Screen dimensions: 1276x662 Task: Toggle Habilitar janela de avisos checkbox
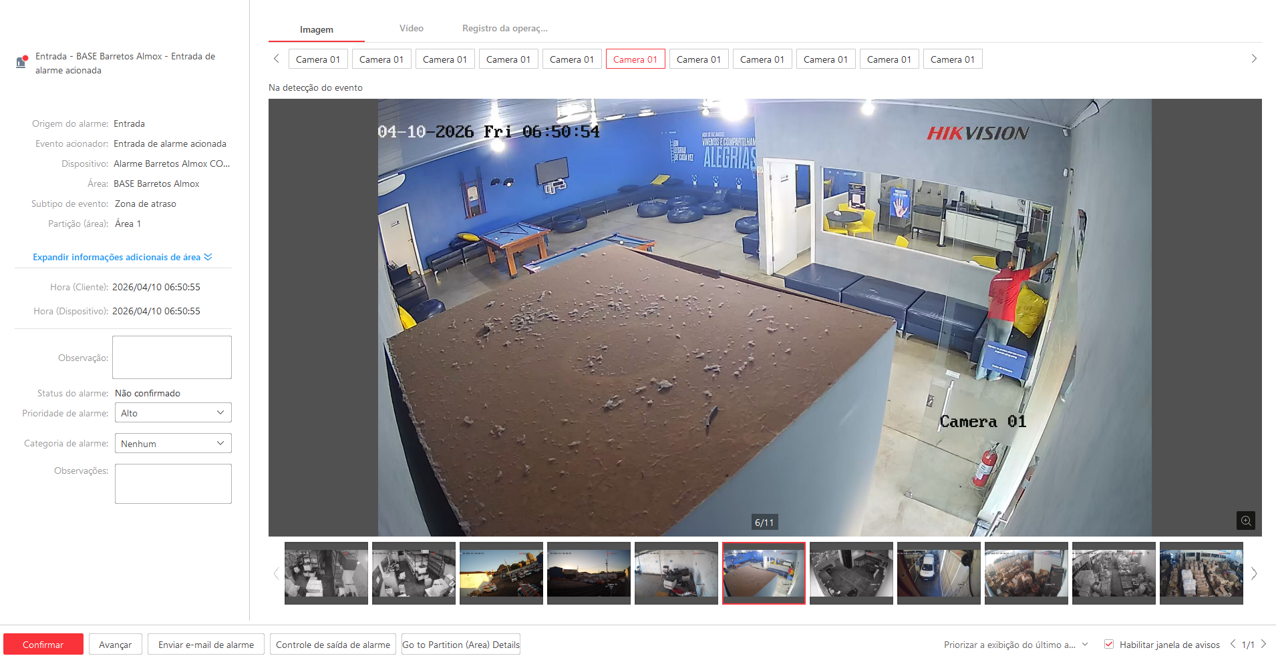1109,644
